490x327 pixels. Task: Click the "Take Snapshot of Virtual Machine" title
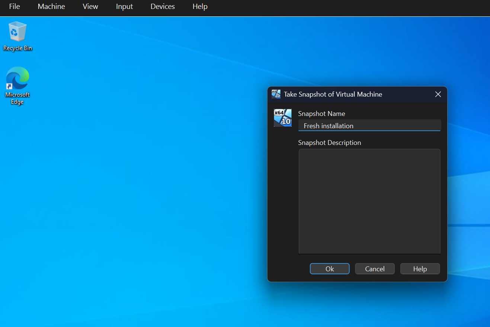coord(333,94)
